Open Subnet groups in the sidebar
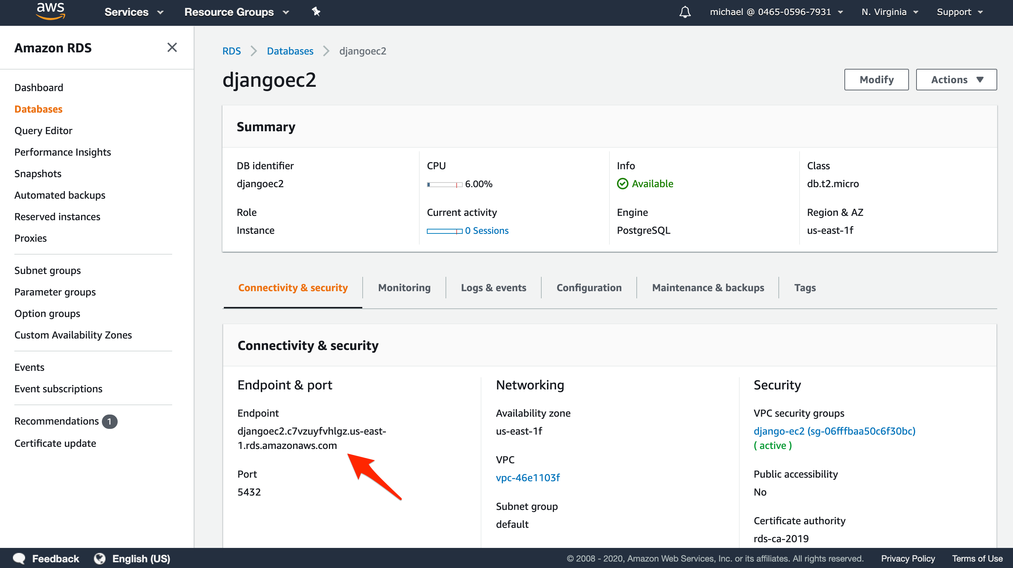 click(x=48, y=270)
